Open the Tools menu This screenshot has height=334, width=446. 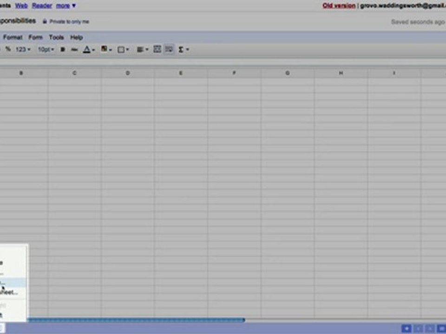point(56,37)
